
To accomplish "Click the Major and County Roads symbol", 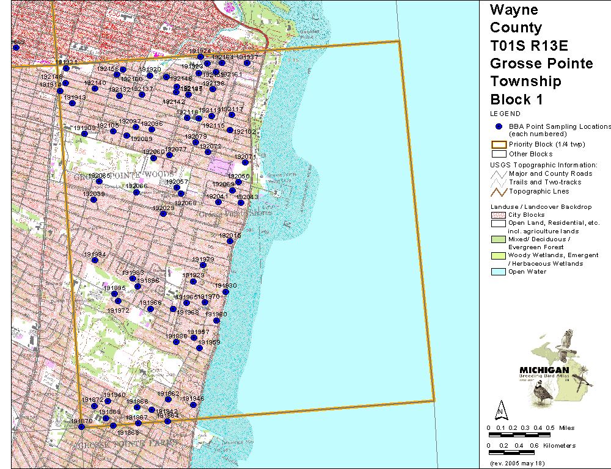I will pyautogui.click(x=499, y=173).
